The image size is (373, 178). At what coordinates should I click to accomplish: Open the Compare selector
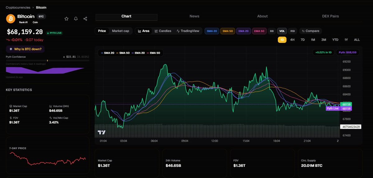(x=310, y=31)
